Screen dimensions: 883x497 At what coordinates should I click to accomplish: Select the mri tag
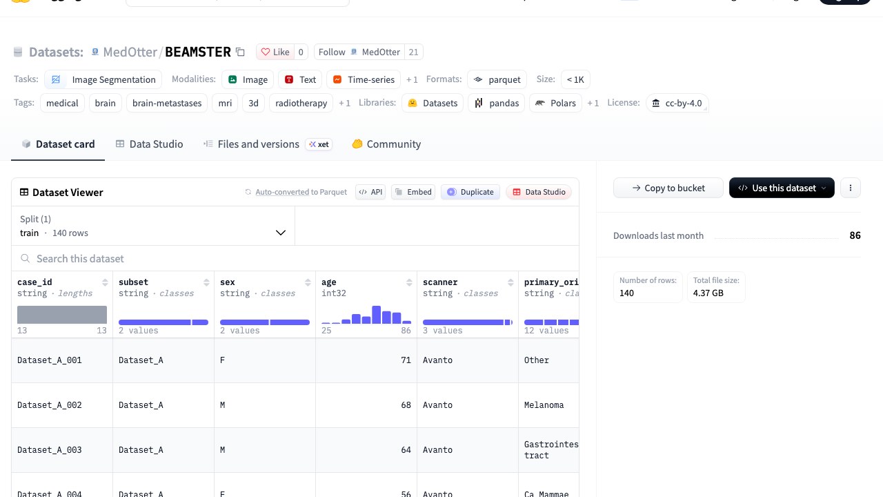click(225, 103)
